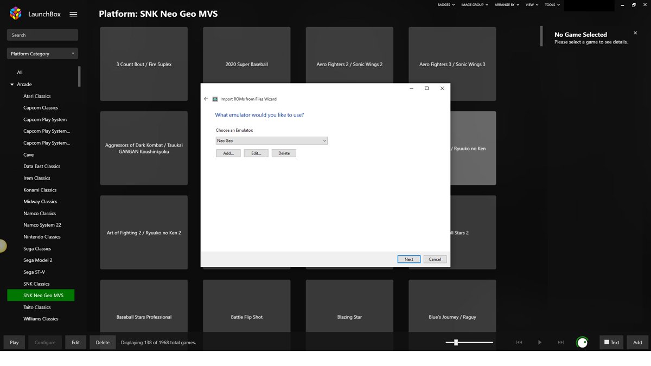Image resolution: width=651 pixels, height=366 pixels.
Task: Select Atari Classics platform
Action: pyautogui.click(x=37, y=96)
